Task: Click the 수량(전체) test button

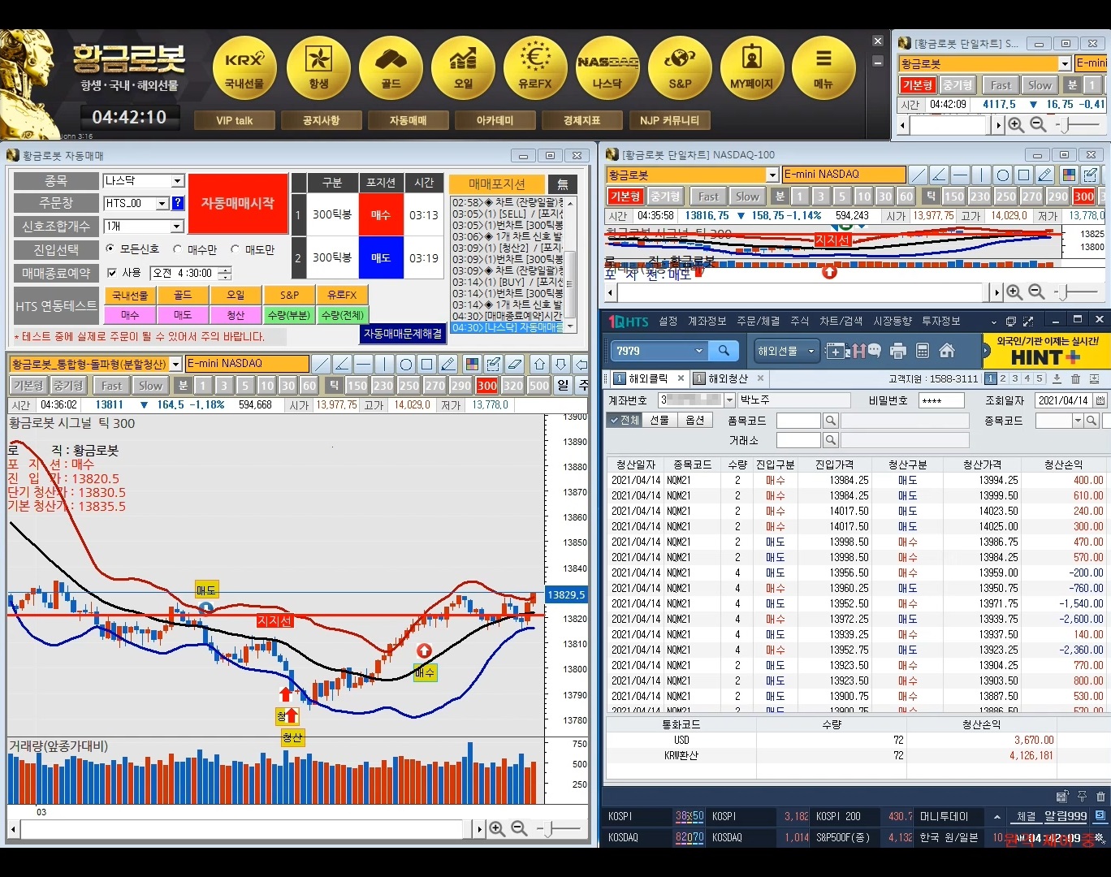Action: (x=342, y=314)
